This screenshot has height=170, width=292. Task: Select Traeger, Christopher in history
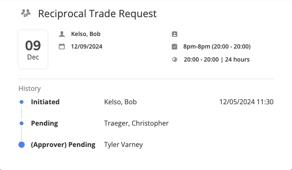click(x=136, y=123)
